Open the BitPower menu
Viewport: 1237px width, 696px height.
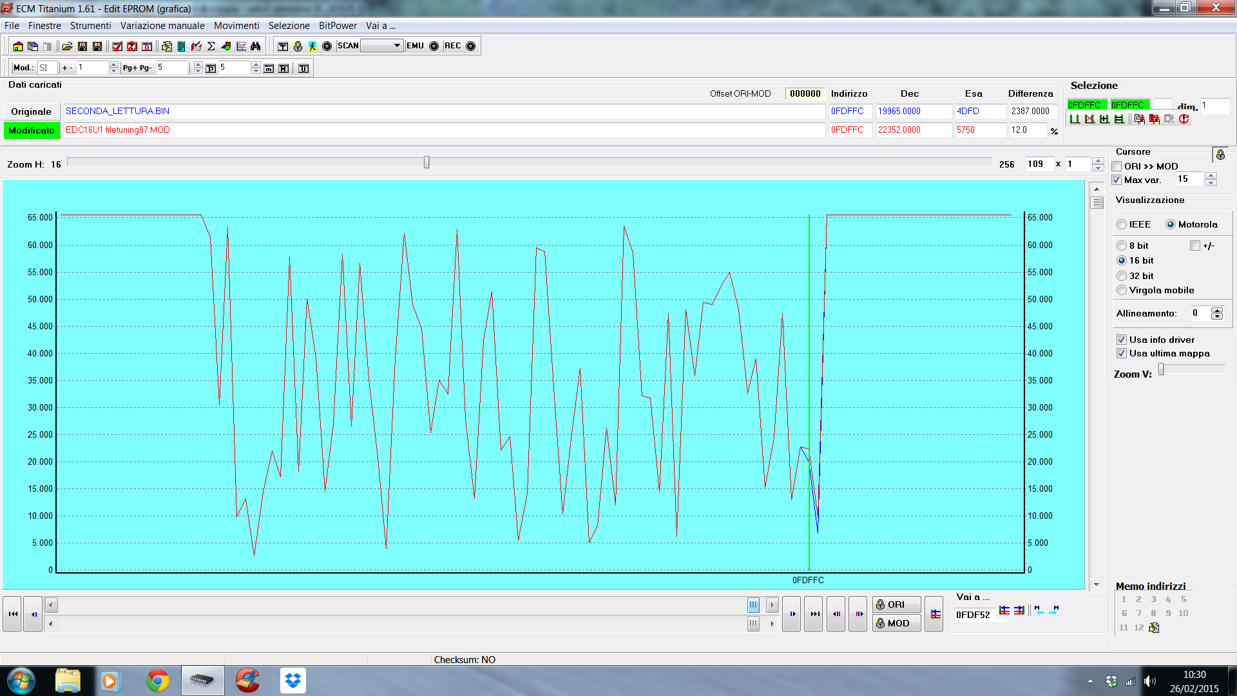tap(338, 26)
